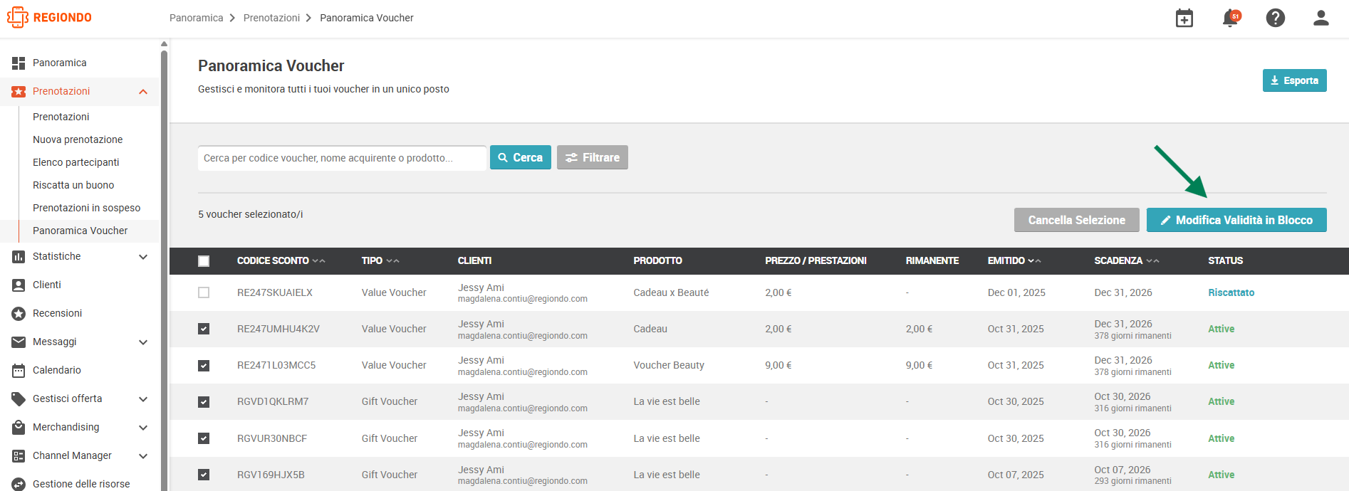Click the Regiondo logo
Screen dimensions: 1349x491
point(49,18)
